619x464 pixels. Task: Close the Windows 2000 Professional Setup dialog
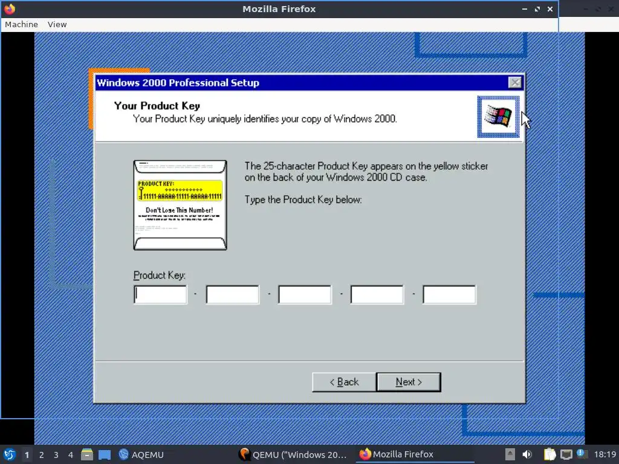515,82
